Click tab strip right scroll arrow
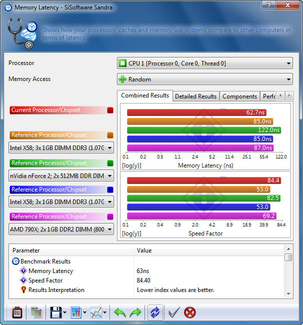 (289, 95)
